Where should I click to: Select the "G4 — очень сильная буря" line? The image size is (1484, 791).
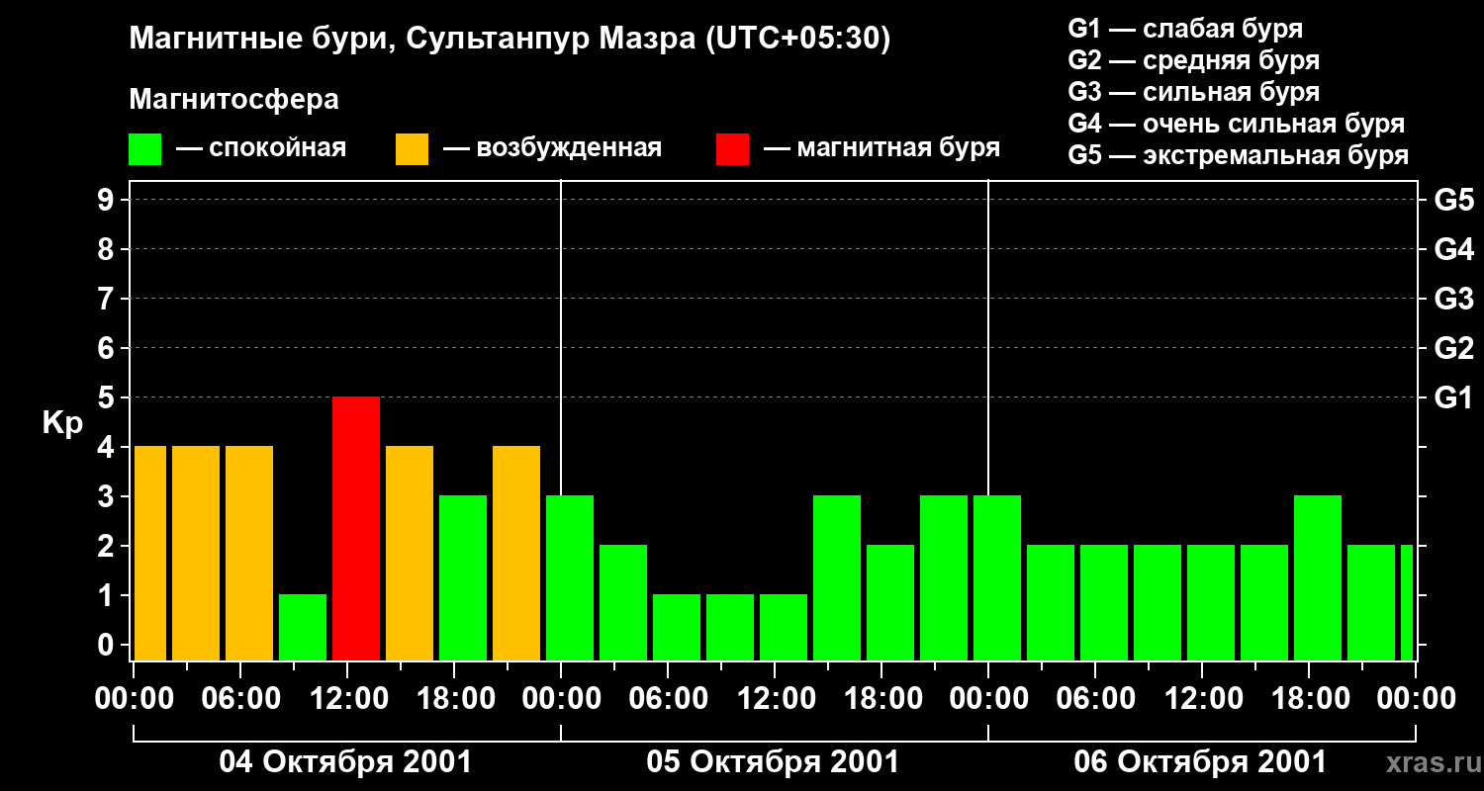pyautogui.click(x=1236, y=124)
